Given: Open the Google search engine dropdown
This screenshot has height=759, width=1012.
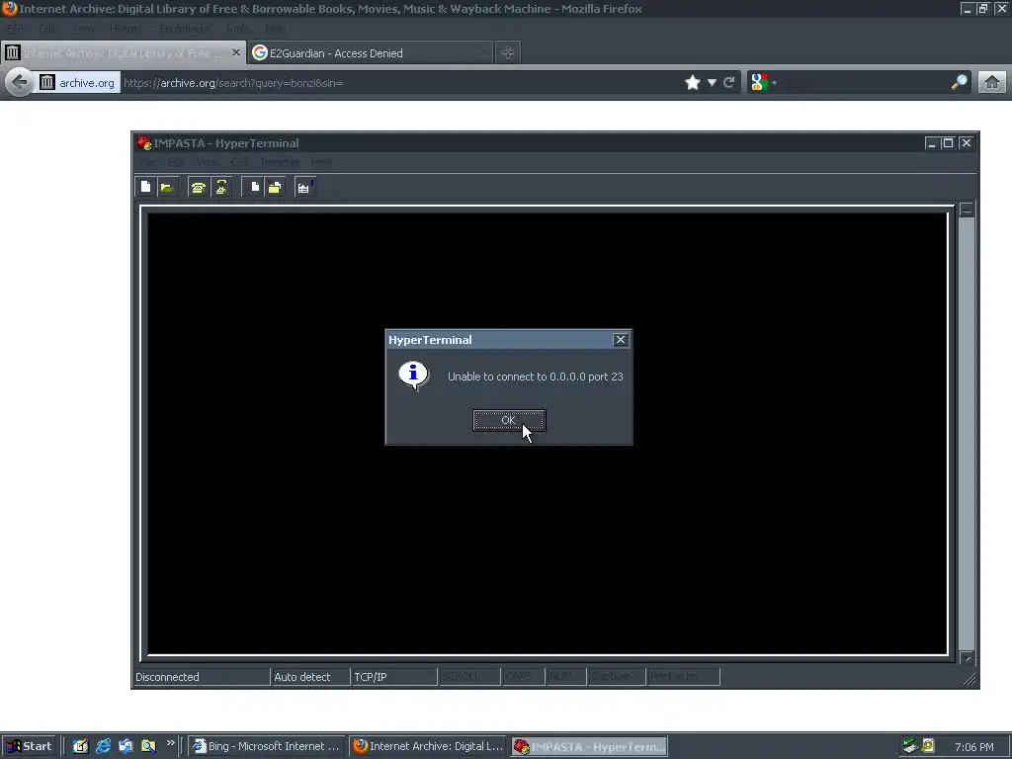Looking at the screenshot, I should 763,83.
